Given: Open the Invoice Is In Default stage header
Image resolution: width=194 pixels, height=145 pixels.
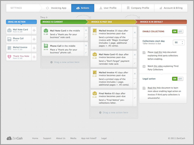Looking at the screenshot, I should (161, 22).
